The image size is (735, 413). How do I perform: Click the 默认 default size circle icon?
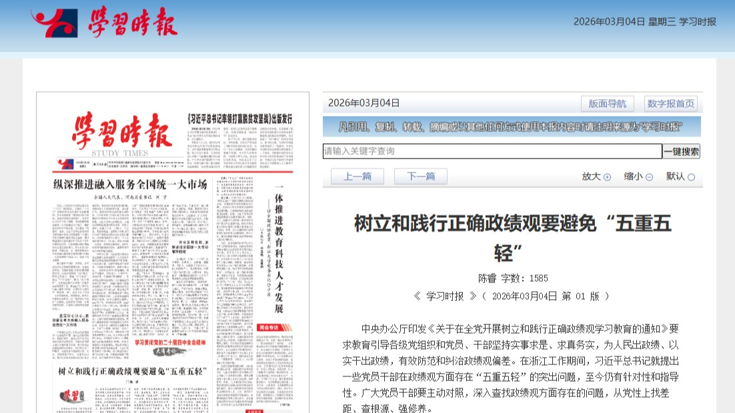coord(691,177)
